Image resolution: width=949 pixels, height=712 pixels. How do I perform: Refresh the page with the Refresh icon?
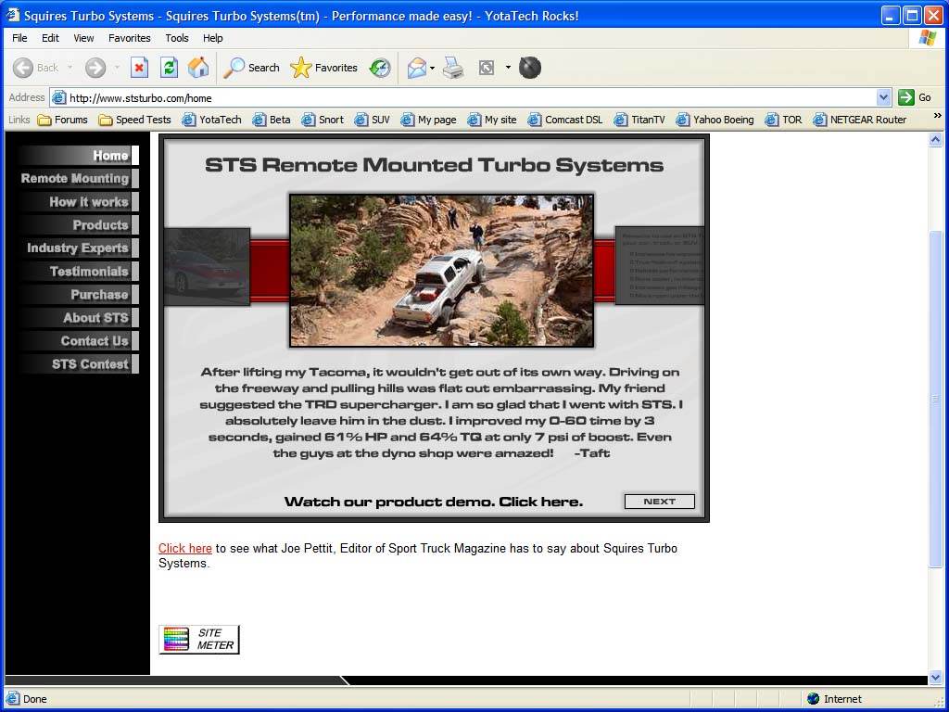pyautogui.click(x=169, y=68)
